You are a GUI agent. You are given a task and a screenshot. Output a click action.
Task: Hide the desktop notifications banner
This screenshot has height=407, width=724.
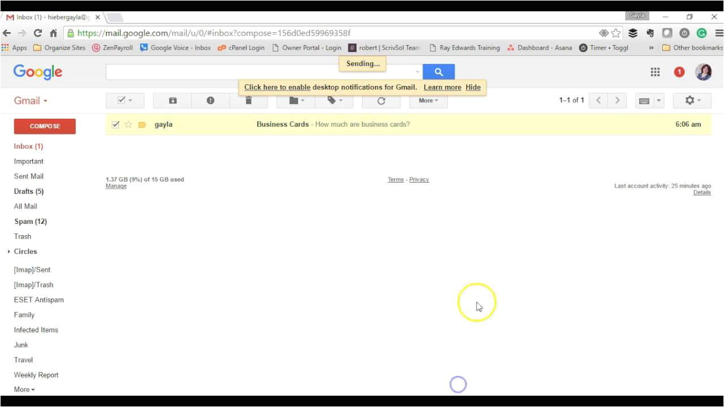coord(473,87)
